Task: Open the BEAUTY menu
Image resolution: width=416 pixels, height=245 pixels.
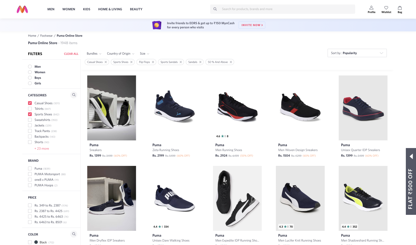Action: tap(136, 9)
